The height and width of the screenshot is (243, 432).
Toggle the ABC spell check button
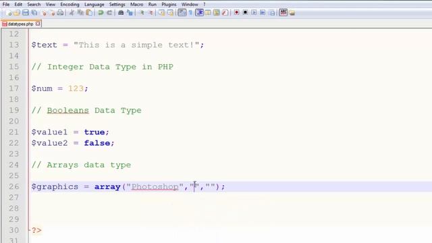click(283, 13)
